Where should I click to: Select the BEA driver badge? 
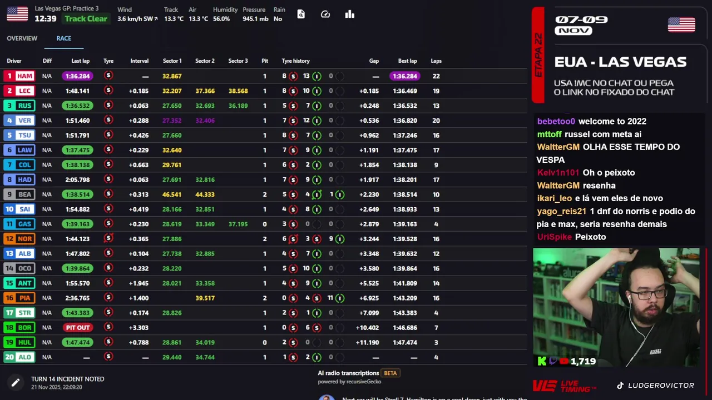click(19, 194)
